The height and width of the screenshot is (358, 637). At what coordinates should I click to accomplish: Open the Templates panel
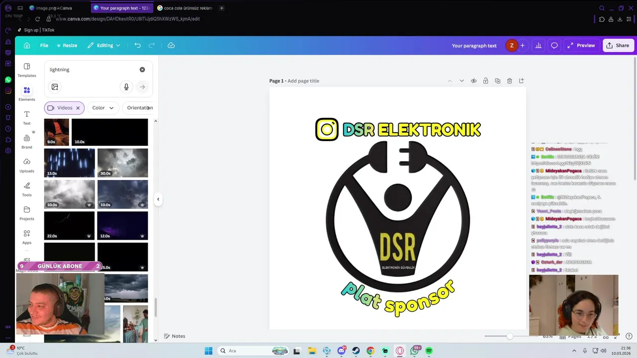click(27, 70)
